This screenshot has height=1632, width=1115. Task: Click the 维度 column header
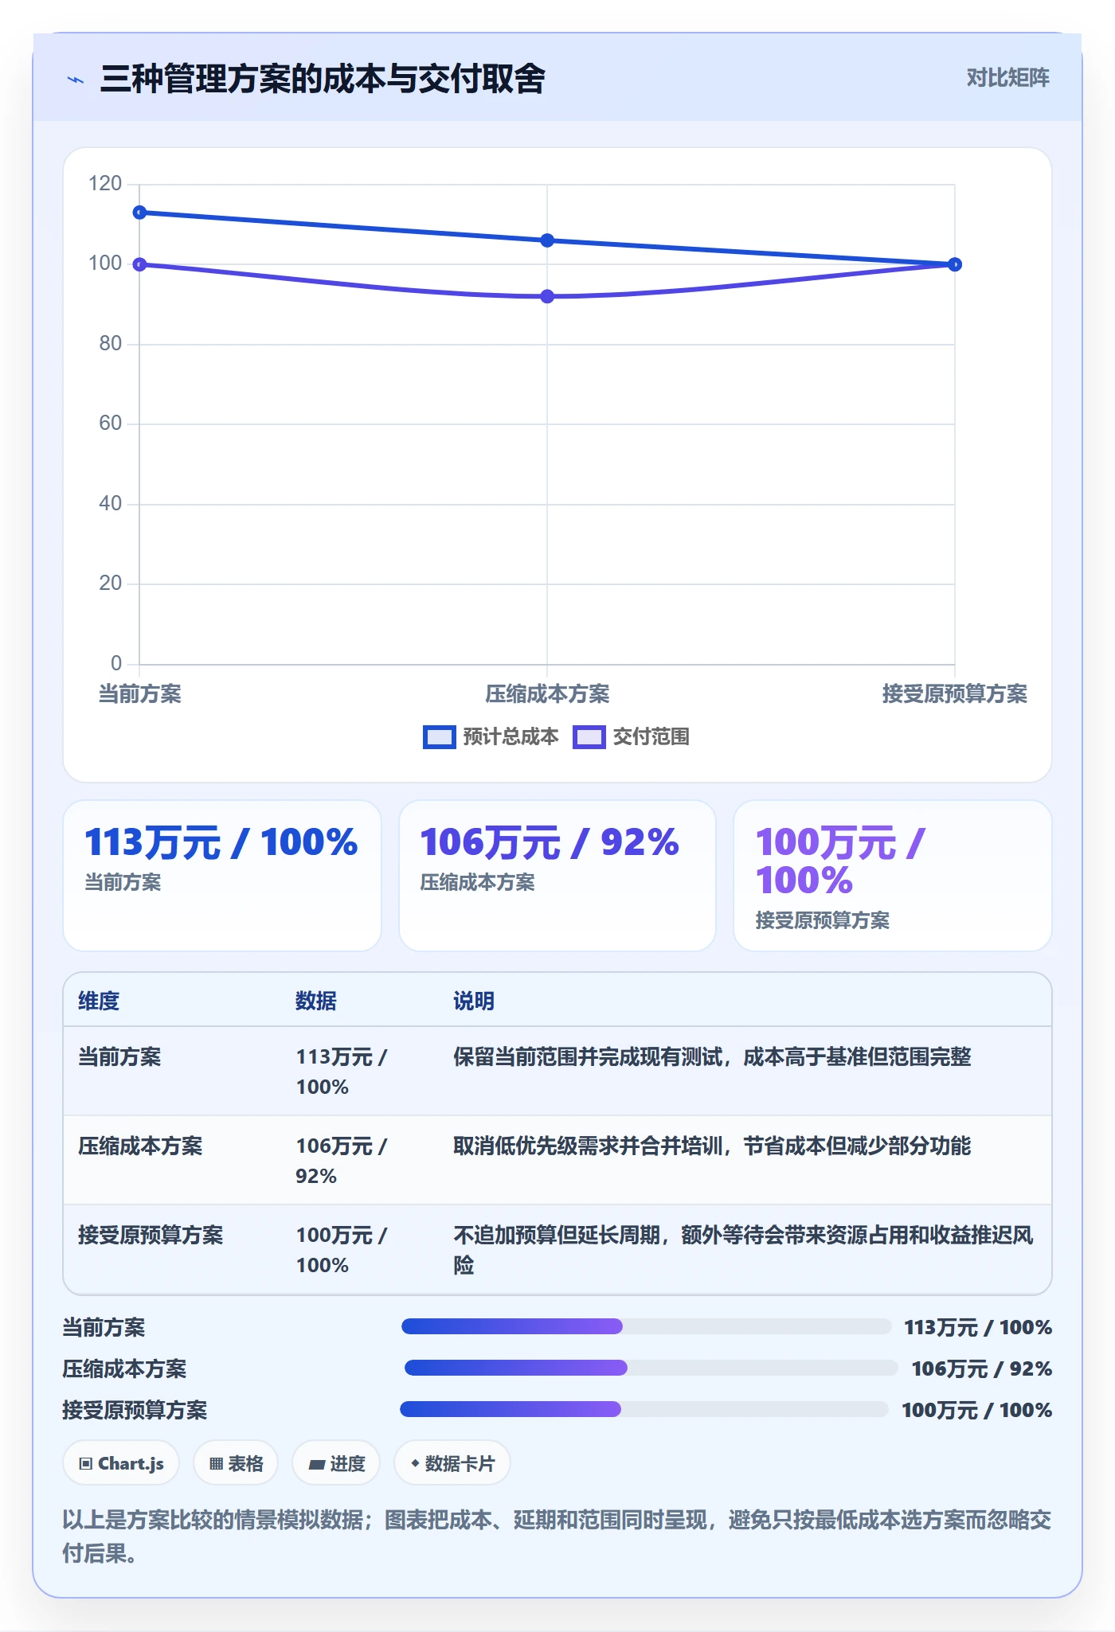(99, 1001)
